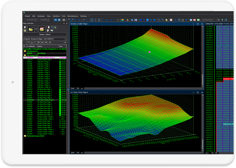Open the View menu
The image size is (236, 168).
[x=48, y=16]
